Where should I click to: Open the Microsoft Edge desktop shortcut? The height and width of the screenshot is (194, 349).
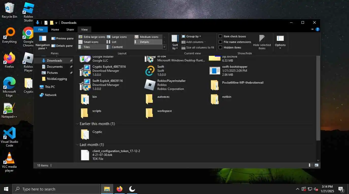9,87
